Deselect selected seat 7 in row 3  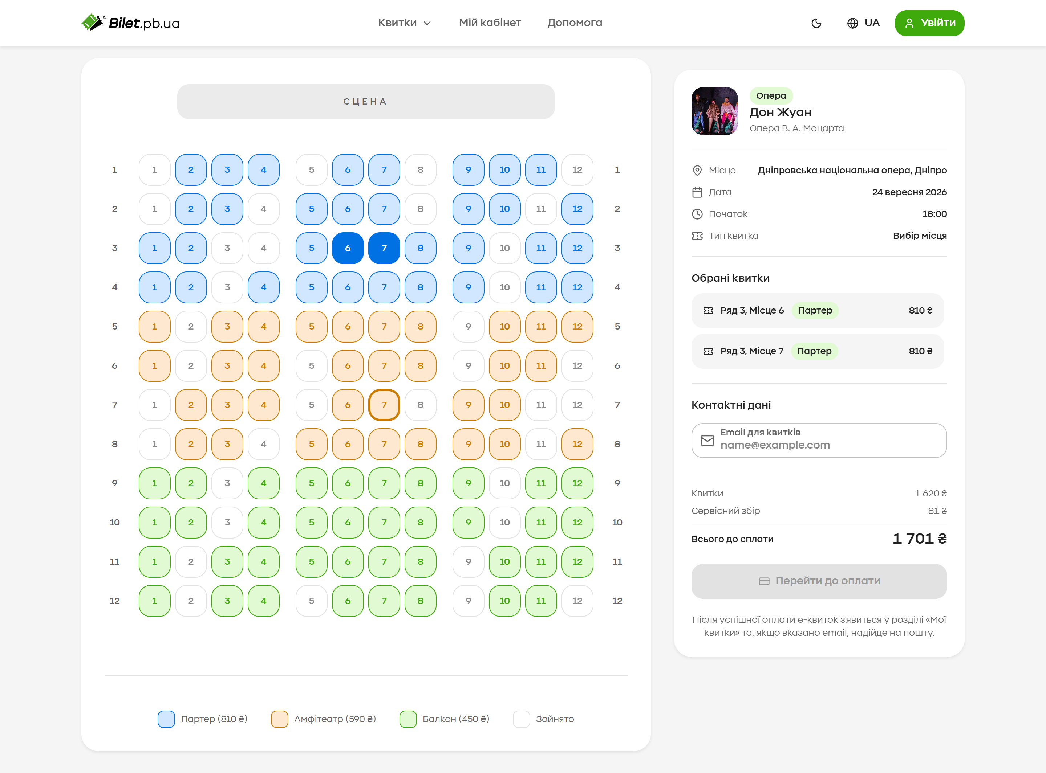coord(384,248)
